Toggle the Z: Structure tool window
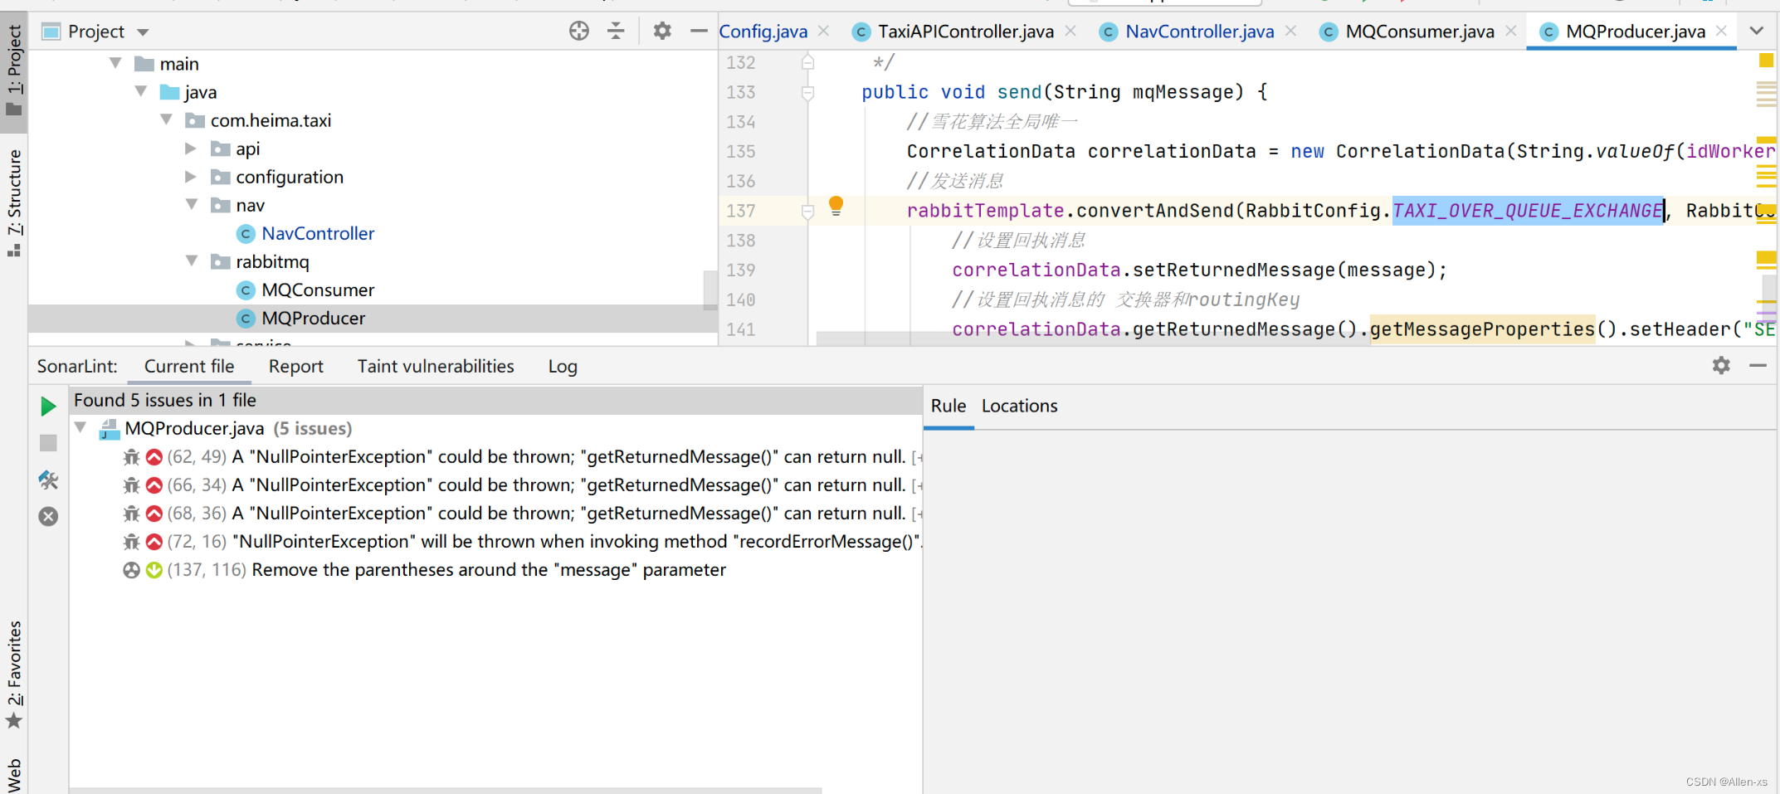 click(14, 202)
